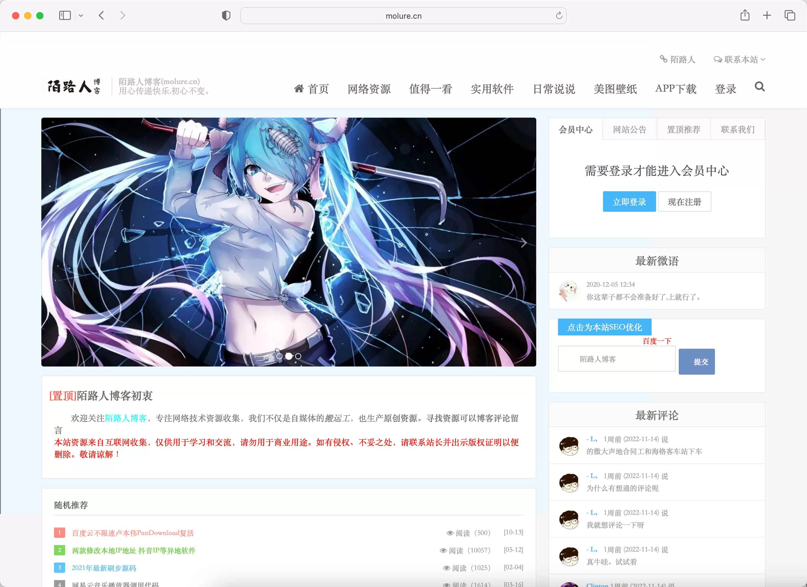Screen dimensions: 807x587
Task: Advance the slider with the right arrow
Action: click(523, 243)
